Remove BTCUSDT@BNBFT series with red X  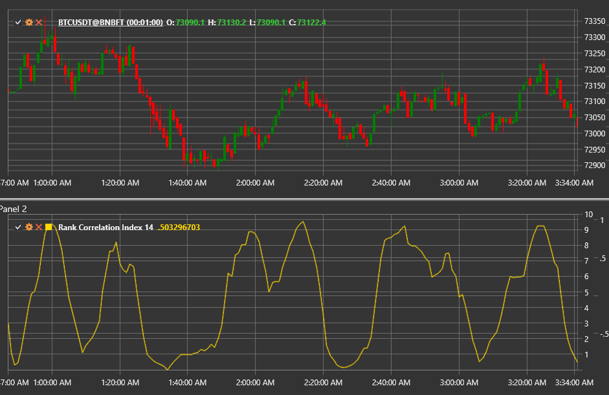point(39,23)
